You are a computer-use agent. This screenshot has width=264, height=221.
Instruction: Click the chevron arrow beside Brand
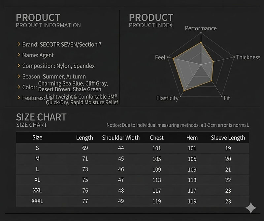tap(19, 45)
